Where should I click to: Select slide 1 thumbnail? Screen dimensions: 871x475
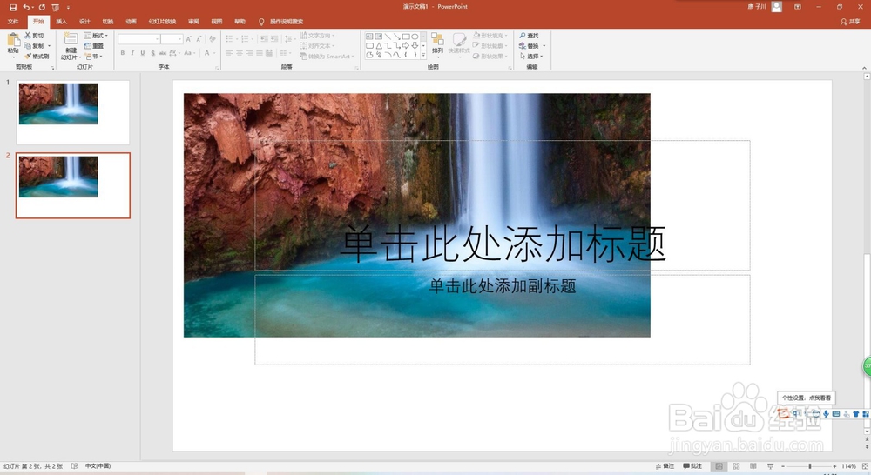(73, 112)
